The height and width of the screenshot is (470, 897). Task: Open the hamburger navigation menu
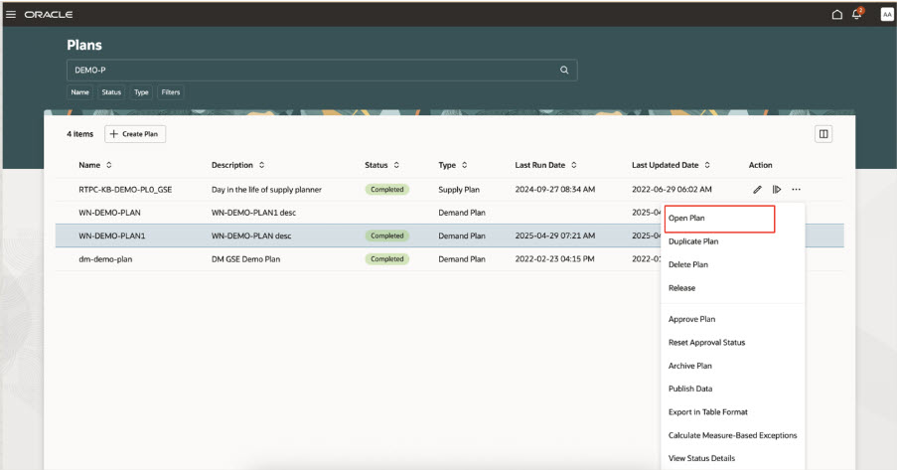click(11, 14)
